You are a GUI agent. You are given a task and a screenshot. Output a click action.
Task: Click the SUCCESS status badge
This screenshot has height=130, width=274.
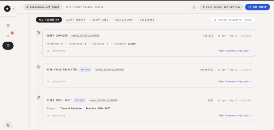tap(208, 36)
